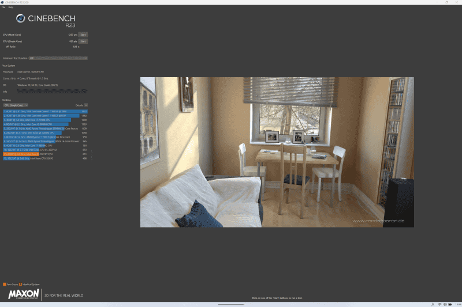Viewport: 462px width, 307px height.
Task: Select ranking row 10 Xeon CPU E5-2697 v2
Action: point(46,150)
